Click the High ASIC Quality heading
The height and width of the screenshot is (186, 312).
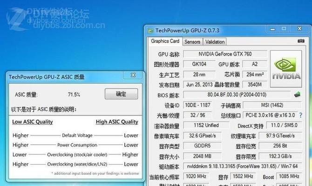117,122
